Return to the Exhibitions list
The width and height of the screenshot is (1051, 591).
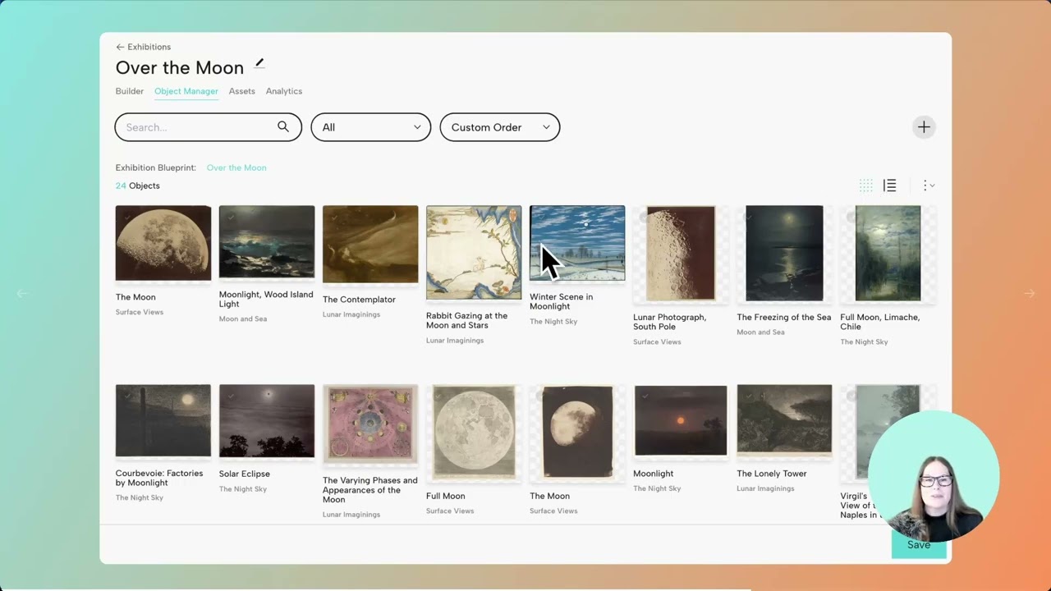pos(149,47)
